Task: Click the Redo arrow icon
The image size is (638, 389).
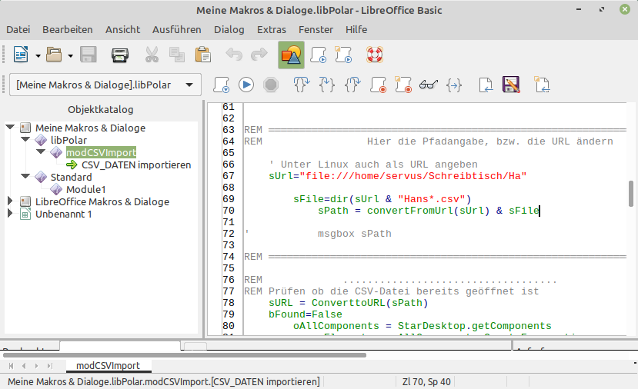Action: pos(259,55)
